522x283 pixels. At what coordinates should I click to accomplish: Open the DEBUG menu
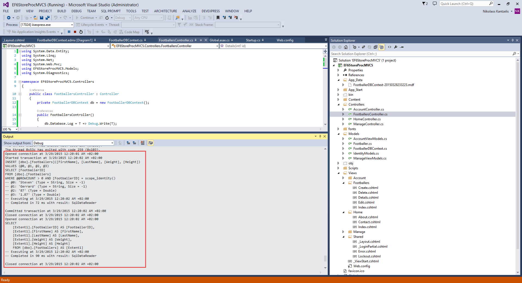[x=76, y=11]
